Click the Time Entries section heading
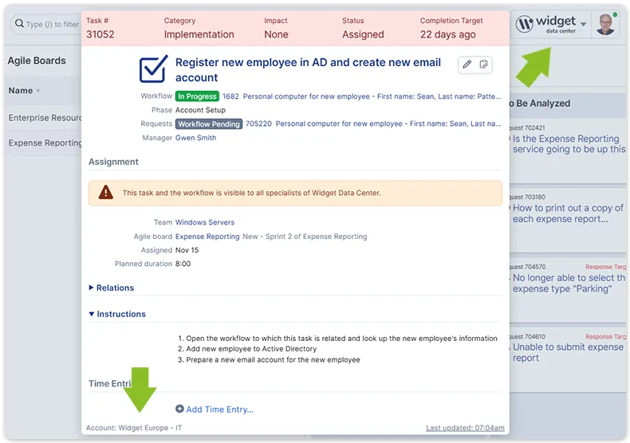This screenshot has height=443, width=630. pos(111,383)
